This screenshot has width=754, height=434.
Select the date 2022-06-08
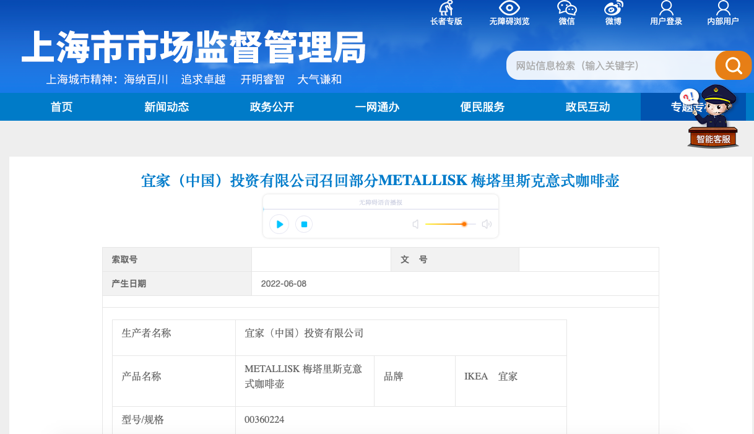pos(284,284)
